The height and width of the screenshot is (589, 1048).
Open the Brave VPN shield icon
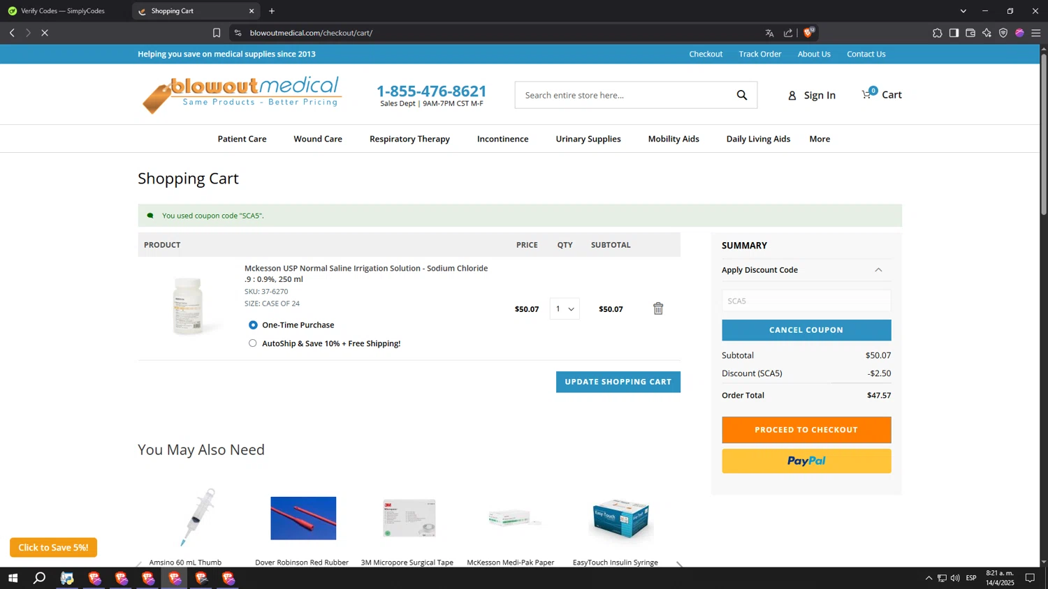[1003, 33]
